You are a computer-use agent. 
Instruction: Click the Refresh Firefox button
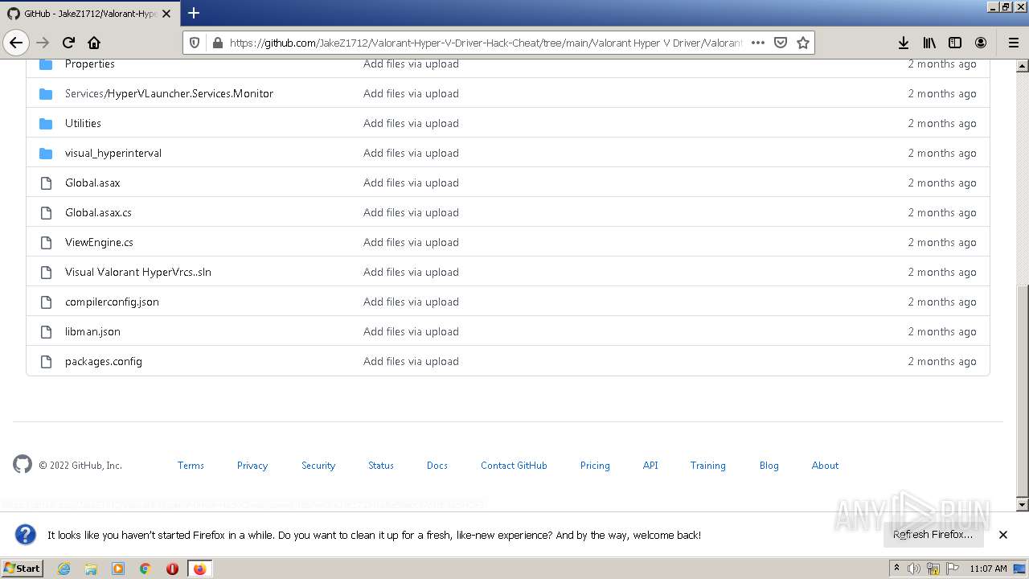tap(933, 534)
